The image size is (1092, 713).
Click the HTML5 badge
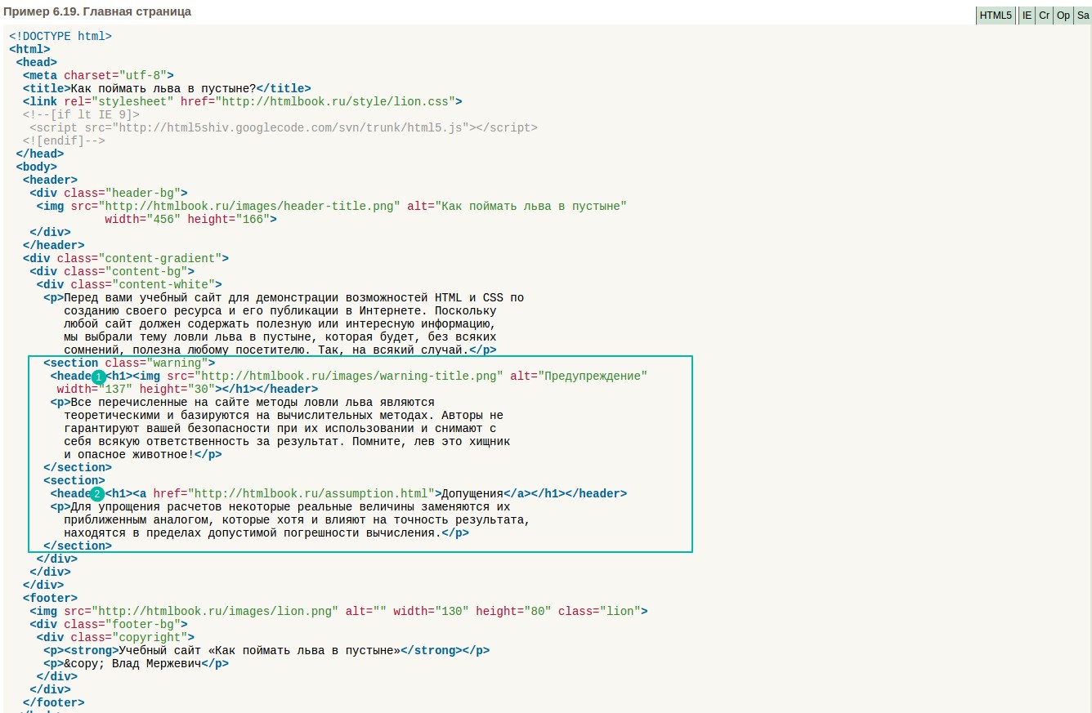click(x=996, y=16)
